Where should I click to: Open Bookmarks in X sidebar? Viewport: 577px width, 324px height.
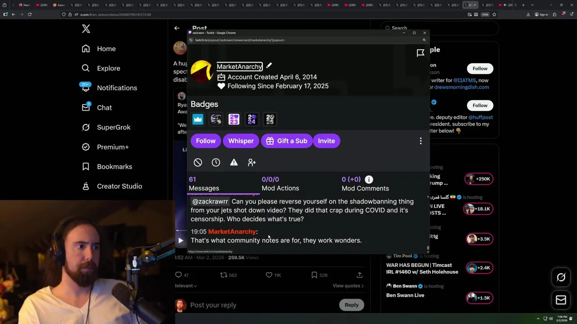[x=107, y=166]
